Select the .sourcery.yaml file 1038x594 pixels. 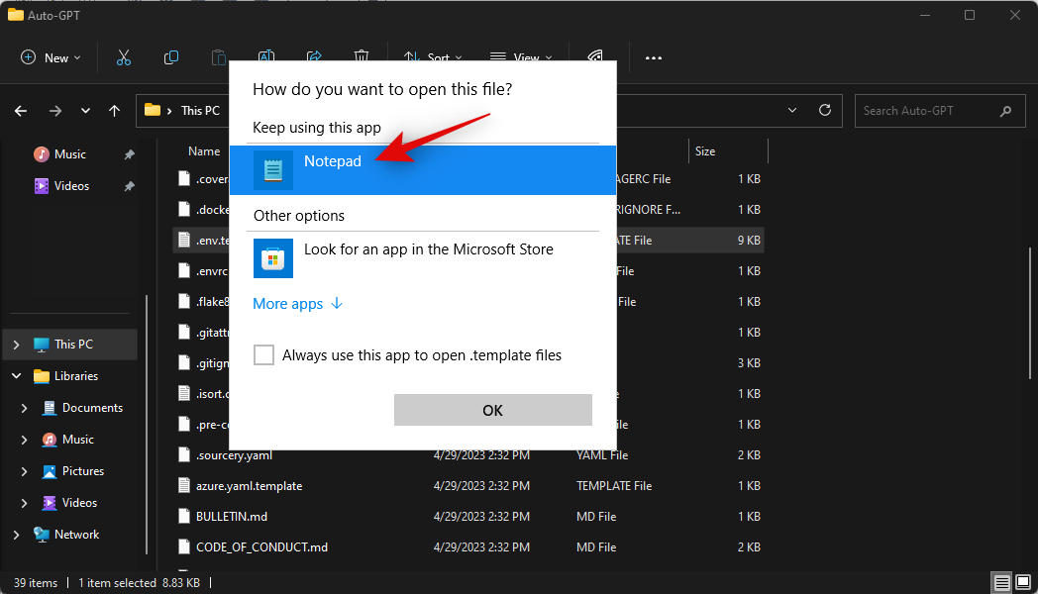click(x=234, y=455)
